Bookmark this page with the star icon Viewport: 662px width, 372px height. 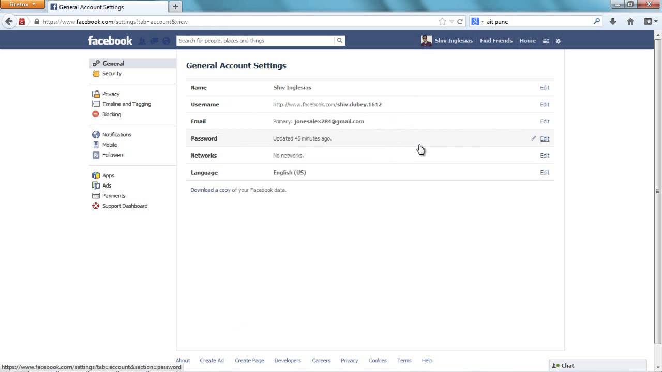point(442,22)
